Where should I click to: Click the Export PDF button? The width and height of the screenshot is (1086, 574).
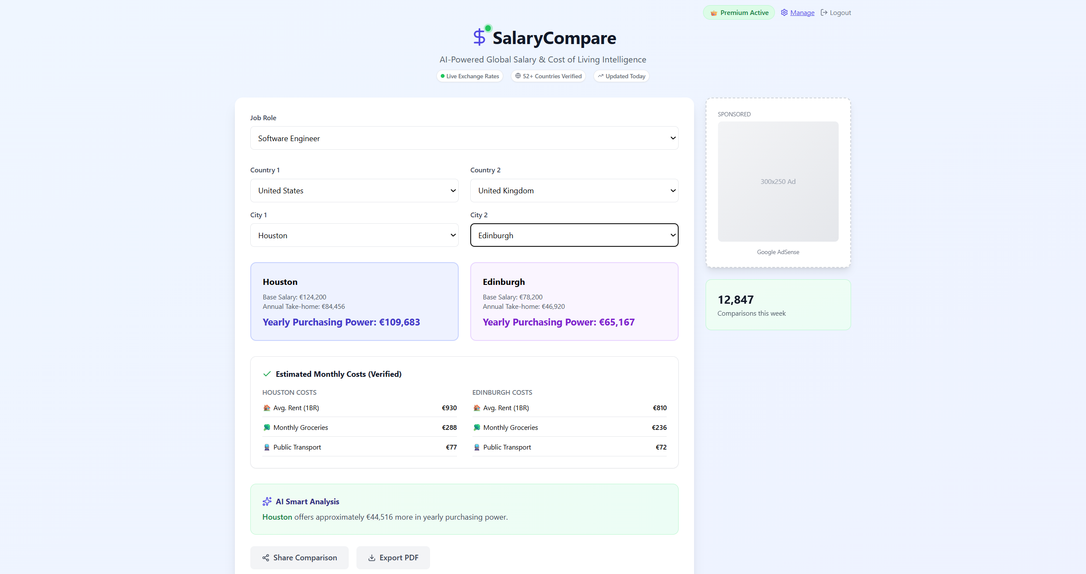point(393,558)
